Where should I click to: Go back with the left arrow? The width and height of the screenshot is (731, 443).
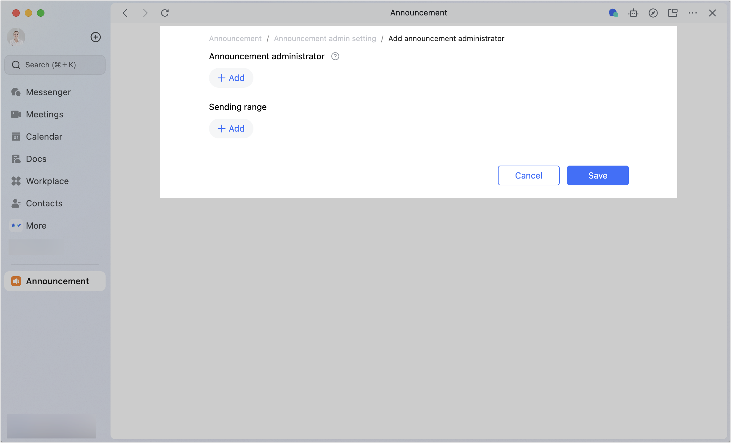[125, 13]
